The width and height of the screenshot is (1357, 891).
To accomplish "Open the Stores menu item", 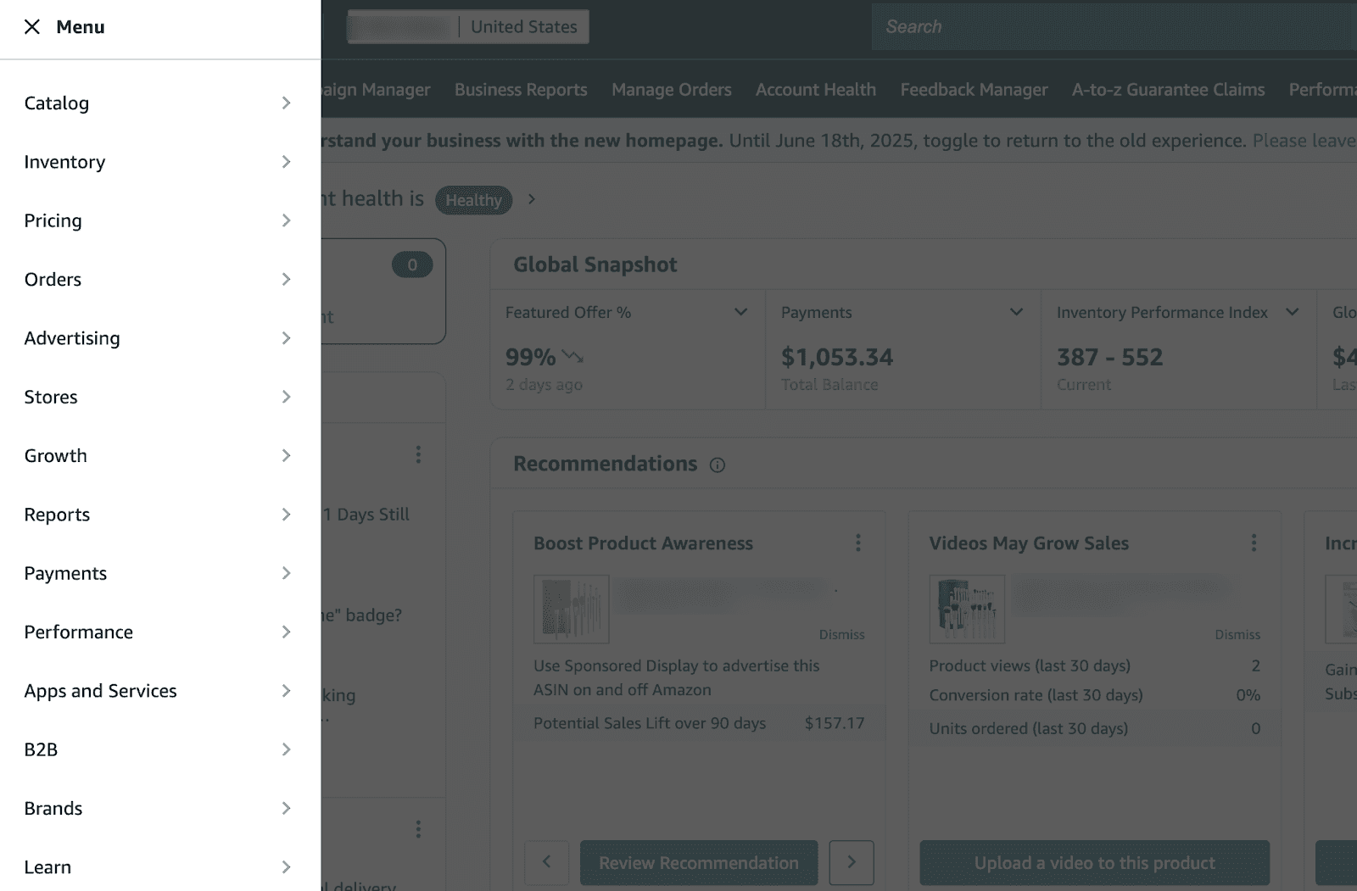I will click(x=160, y=397).
